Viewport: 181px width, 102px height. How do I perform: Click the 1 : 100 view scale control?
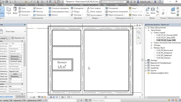(33, 97)
